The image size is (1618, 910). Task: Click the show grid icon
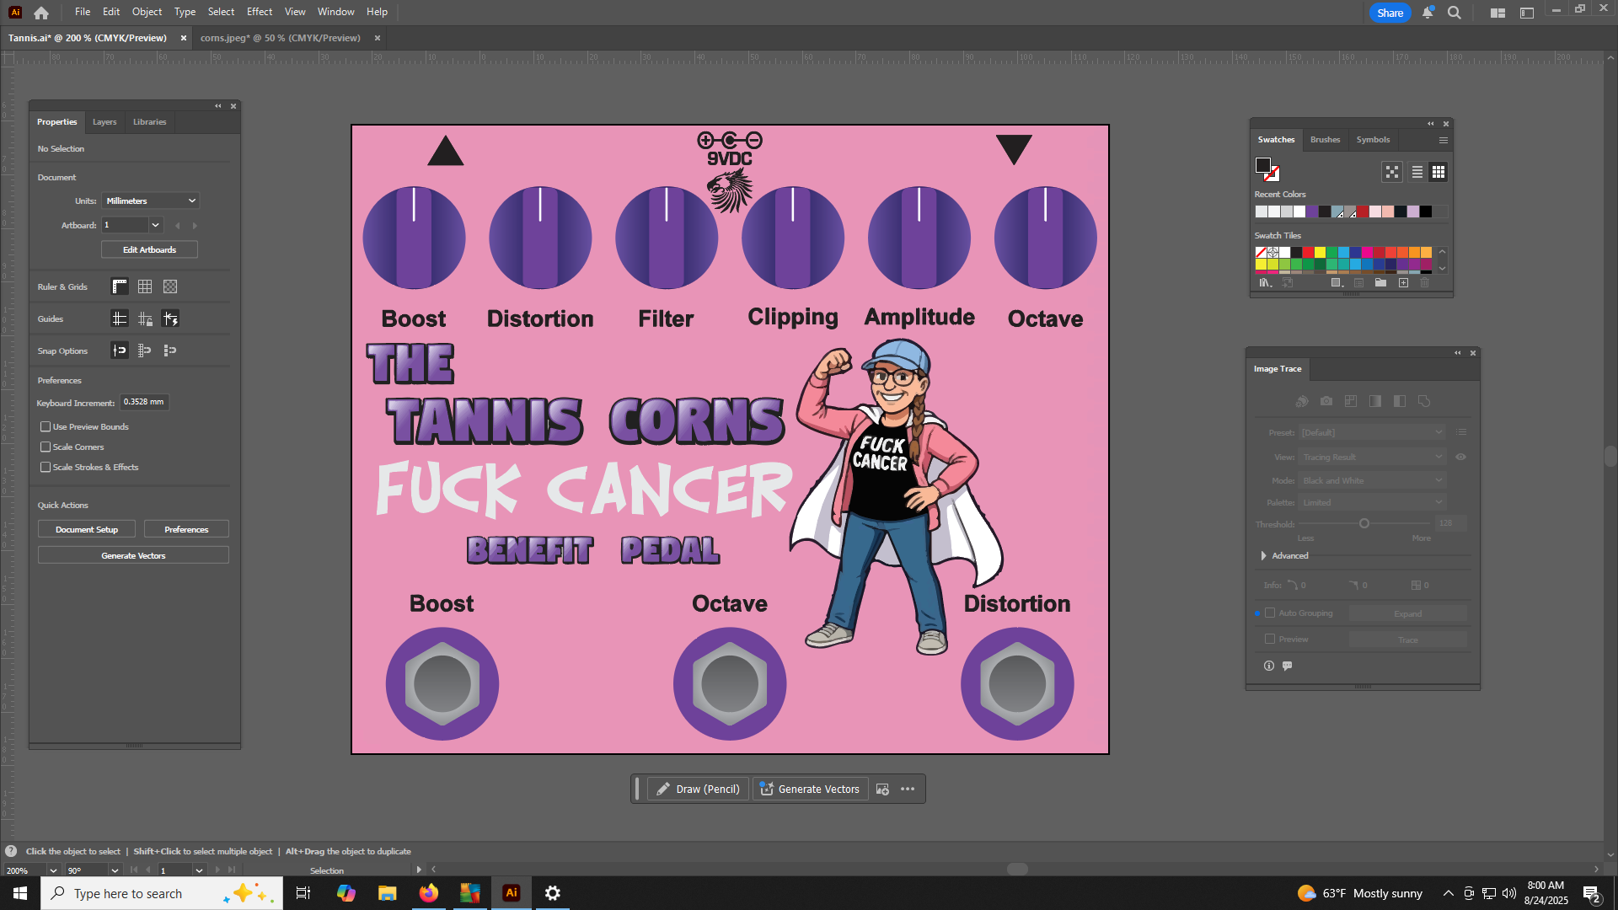[x=145, y=286]
